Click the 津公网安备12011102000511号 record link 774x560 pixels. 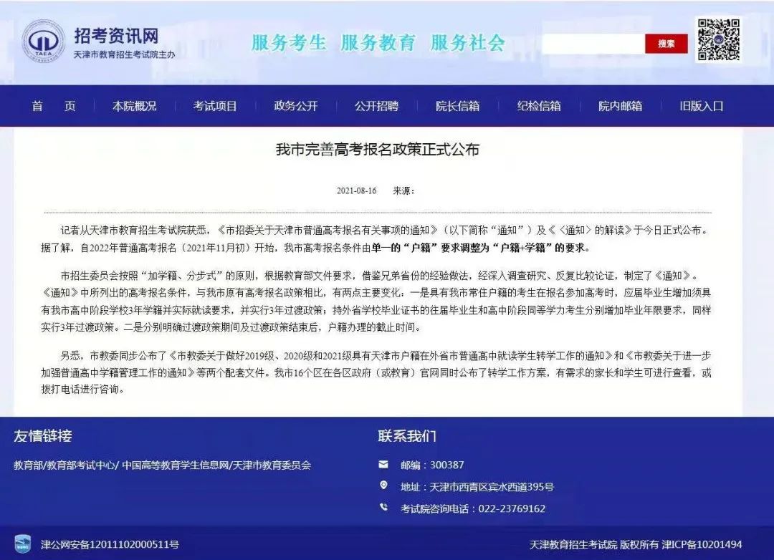tap(110, 545)
